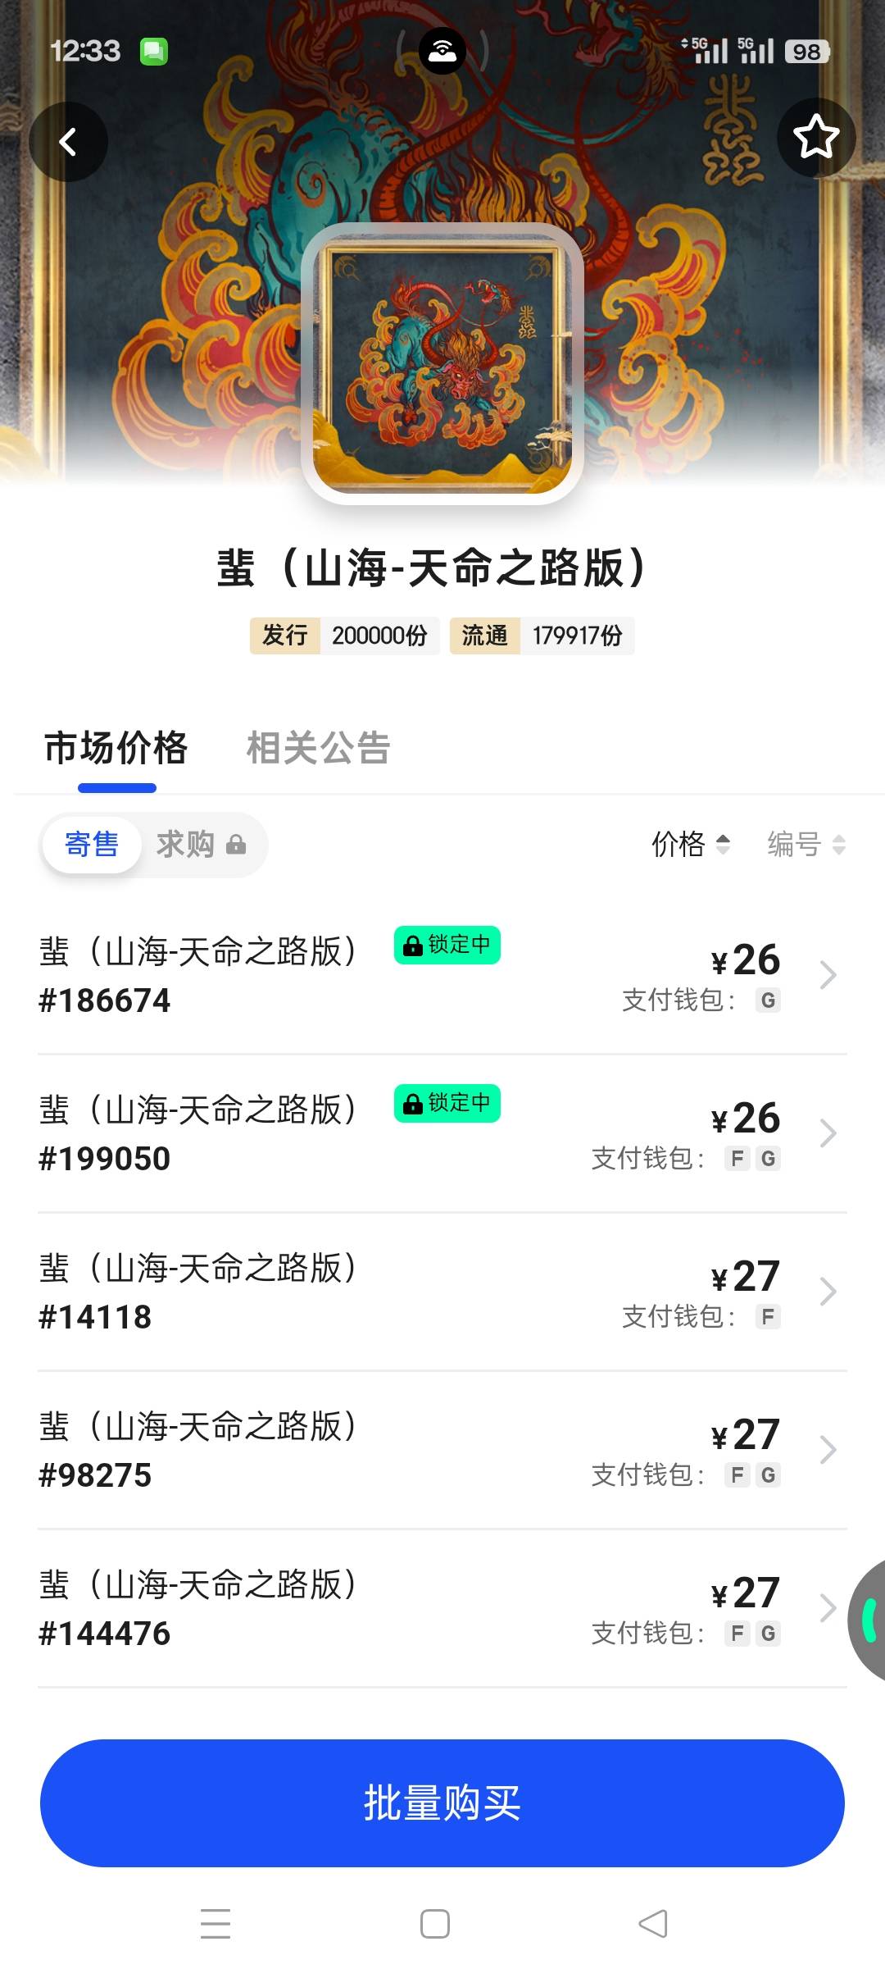Open listing #14118 via its chevron
Screen dimensions: 885x1978
[x=828, y=1292]
